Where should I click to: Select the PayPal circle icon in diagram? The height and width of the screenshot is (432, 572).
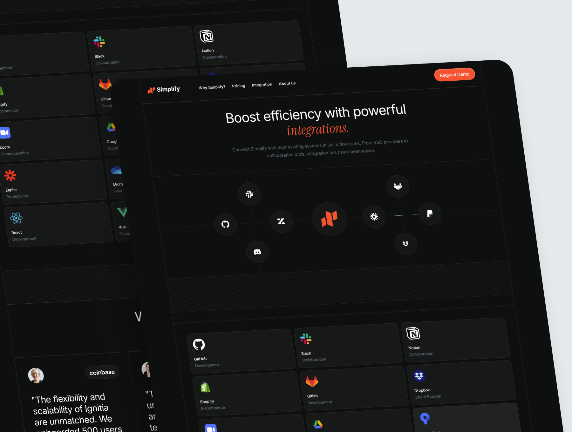coord(430,213)
